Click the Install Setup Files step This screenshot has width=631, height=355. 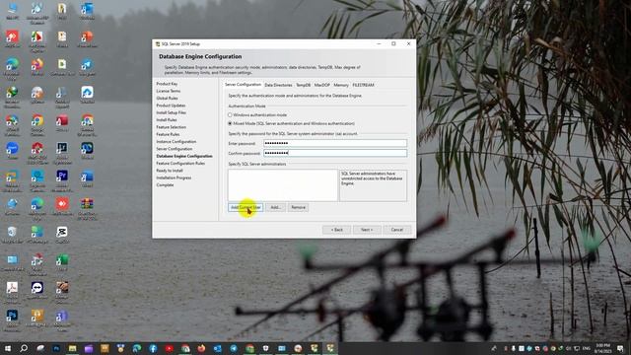click(x=171, y=112)
